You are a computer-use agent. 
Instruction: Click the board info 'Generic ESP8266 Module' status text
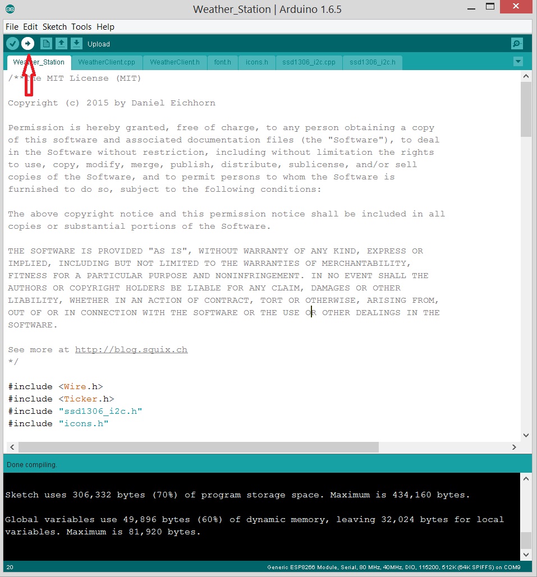tap(394, 567)
